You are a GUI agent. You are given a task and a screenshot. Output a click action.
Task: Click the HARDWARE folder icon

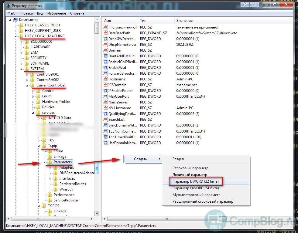point(27,47)
